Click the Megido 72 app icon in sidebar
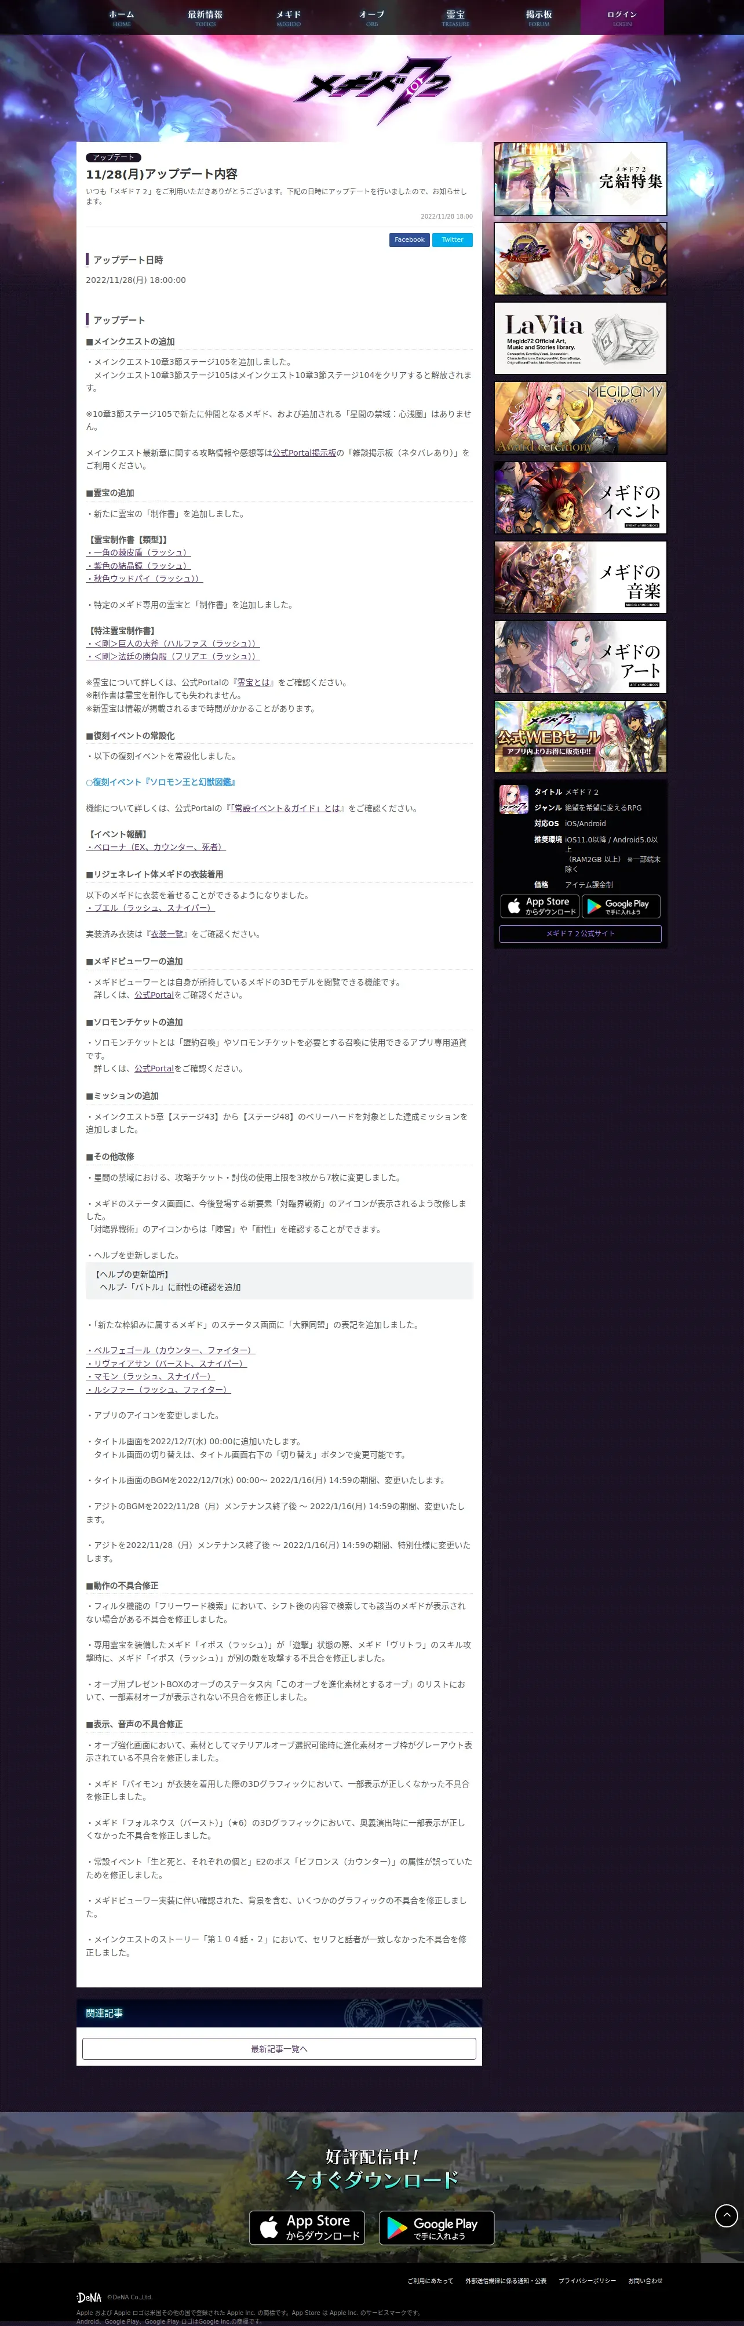The height and width of the screenshot is (2326, 744). tap(514, 799)
